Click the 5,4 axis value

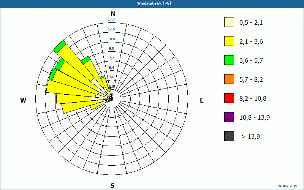coord(111,68)
